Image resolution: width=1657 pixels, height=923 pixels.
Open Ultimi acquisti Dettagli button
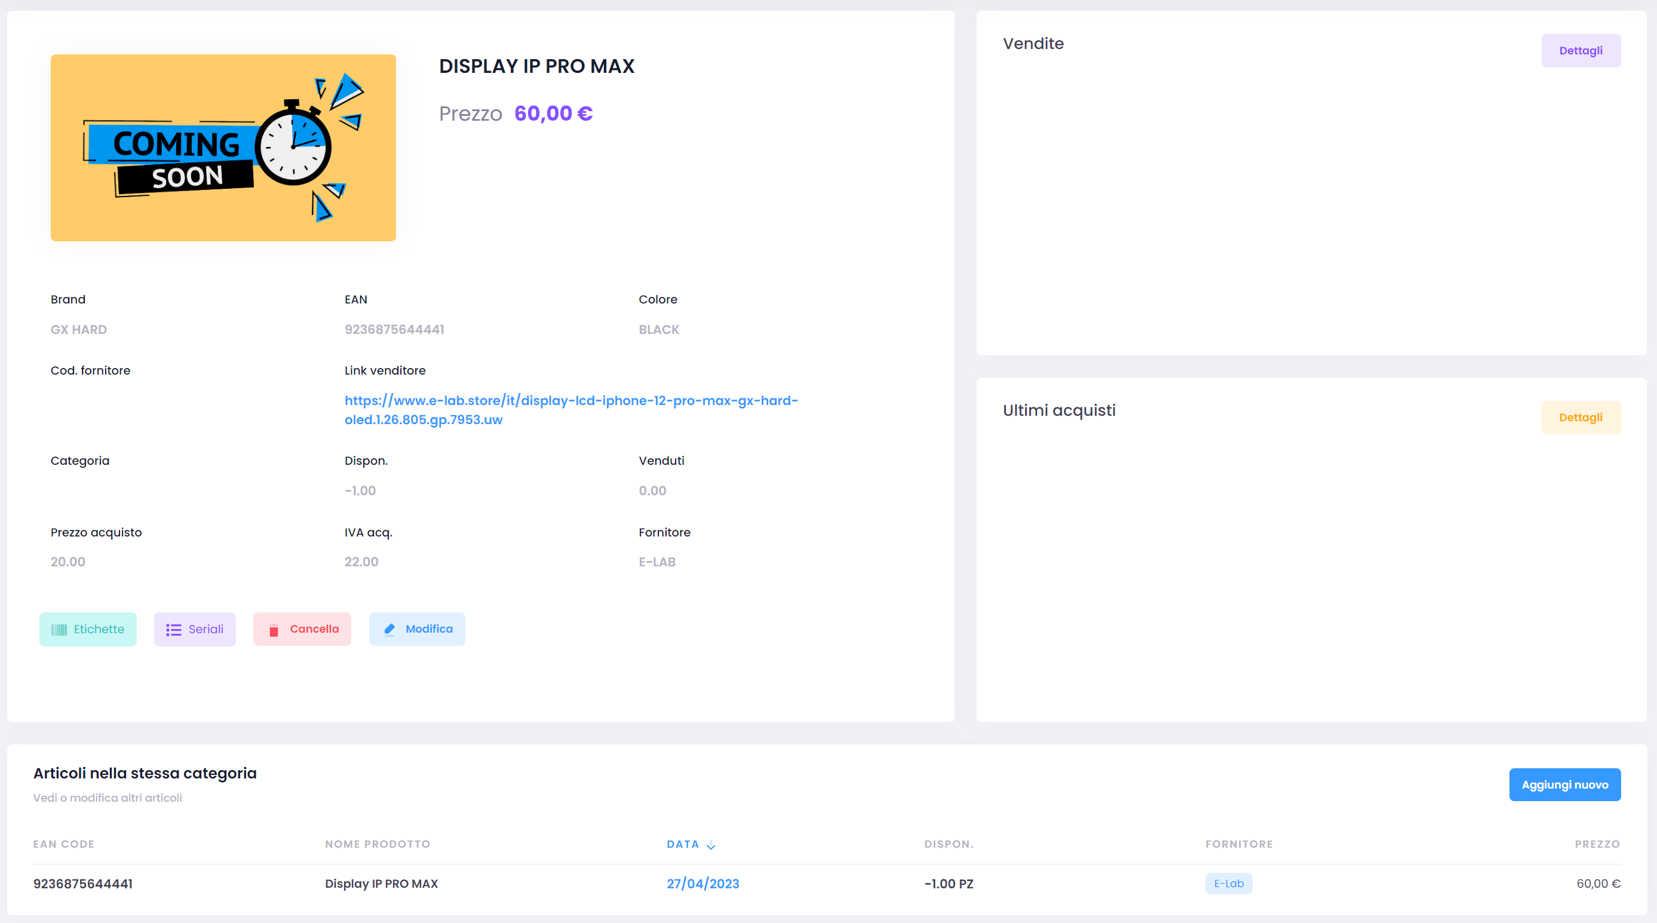[1581, 418]
